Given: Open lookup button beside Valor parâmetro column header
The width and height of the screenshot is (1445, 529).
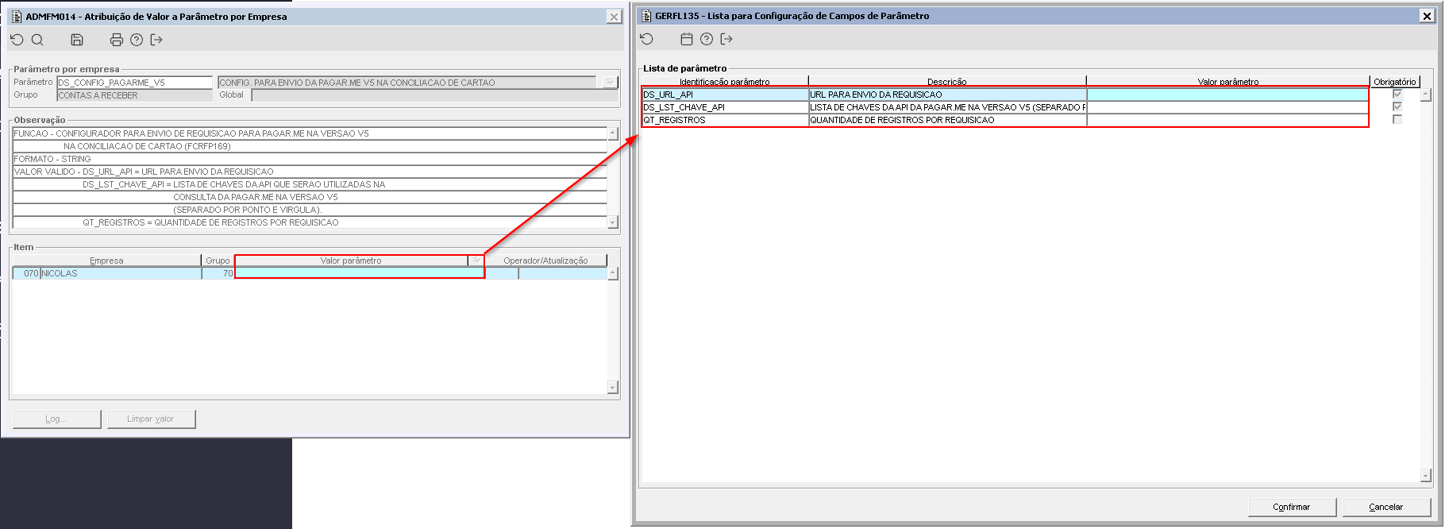Looking at the screenshot, I should click(476, 261).
